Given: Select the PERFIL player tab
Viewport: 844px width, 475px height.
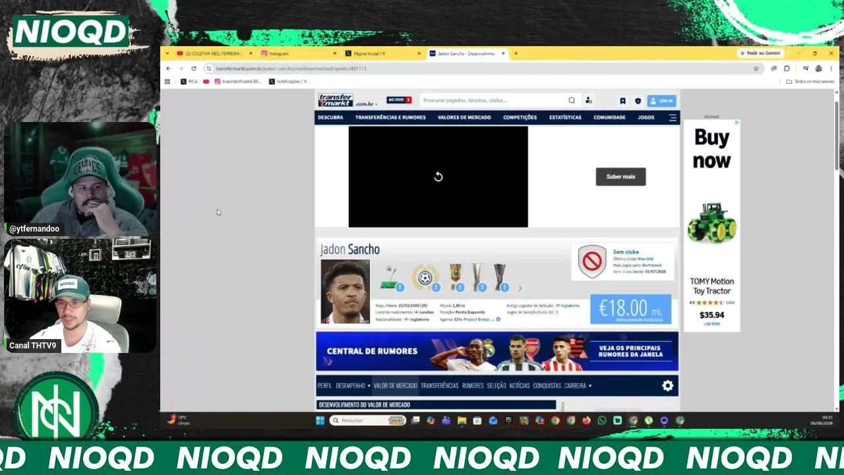Looking at the screenshot, I should point(325,386).
